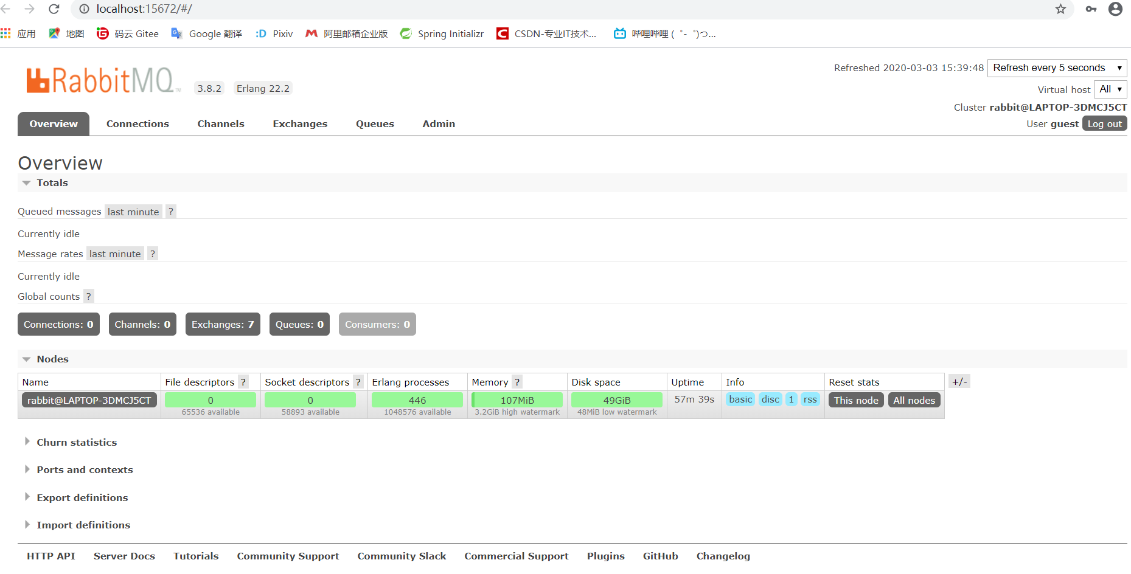Click the RabbitMQ logo
Screen dimensions: 1131x574
[103, 80]
